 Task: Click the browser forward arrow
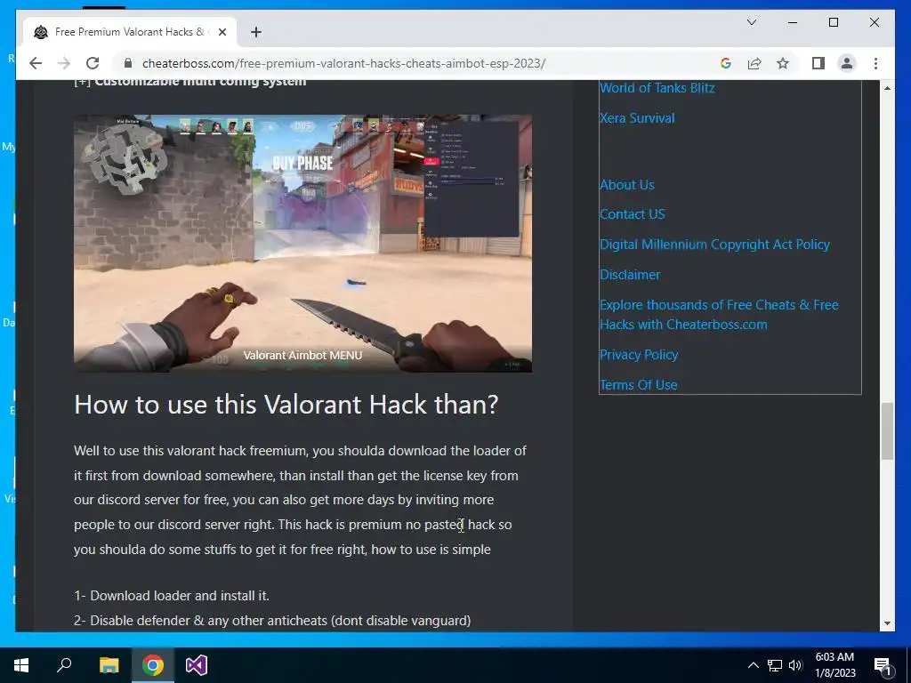coord(64,63)
